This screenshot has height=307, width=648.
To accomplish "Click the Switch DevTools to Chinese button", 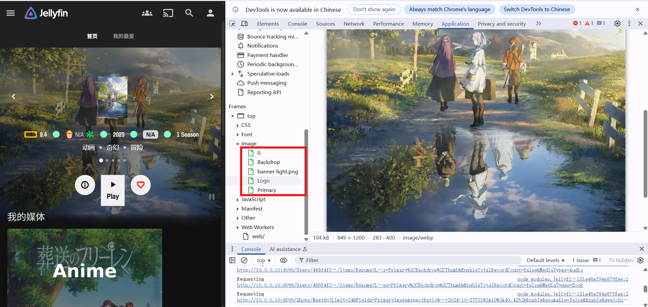I will pyautogui.click(x=537, y=9).
